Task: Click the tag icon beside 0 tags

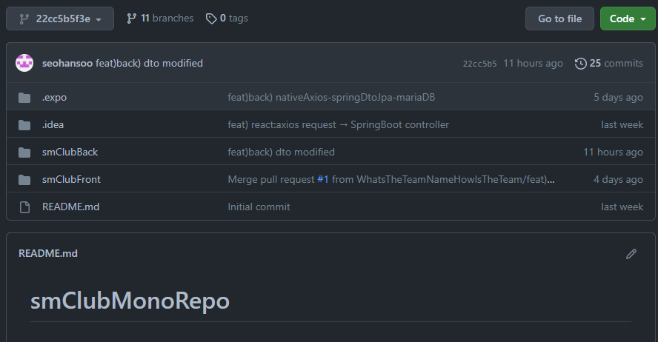Action: coord(211,19)
